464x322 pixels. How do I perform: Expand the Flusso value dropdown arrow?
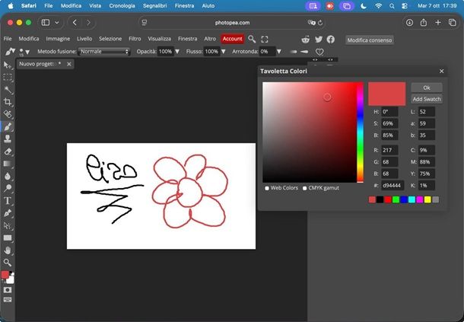(x=224, y=52)
